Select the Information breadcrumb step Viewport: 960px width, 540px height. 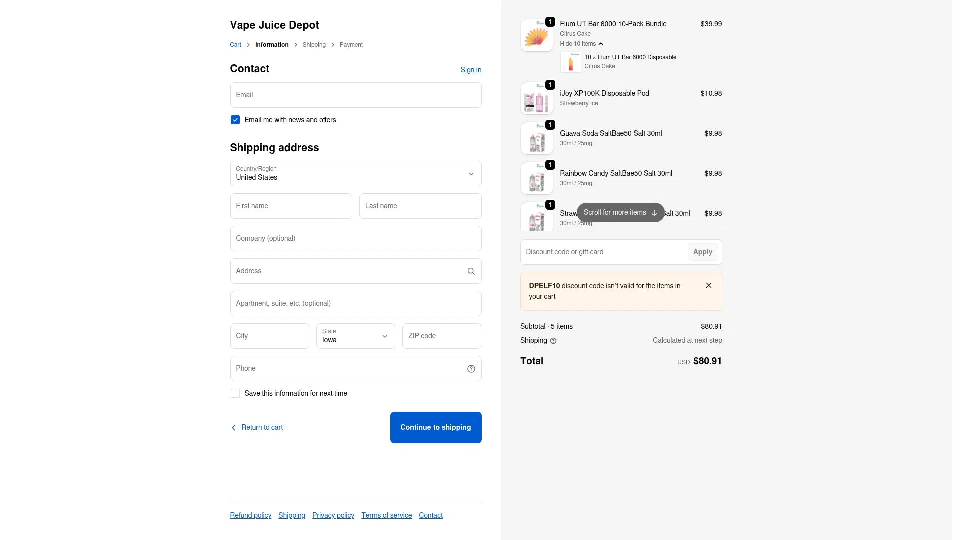coord(272,45)
